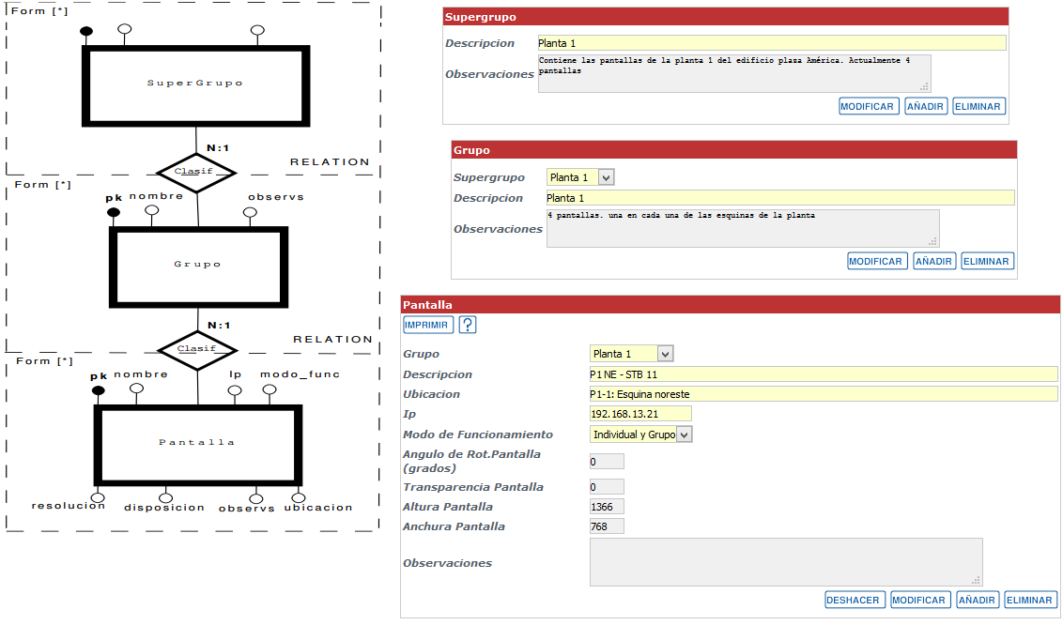This screenshot has width=1063, height=625.
Task: Click 'Angulo de Rot.Pantalla (grados)' label
Action: [471, 461]
